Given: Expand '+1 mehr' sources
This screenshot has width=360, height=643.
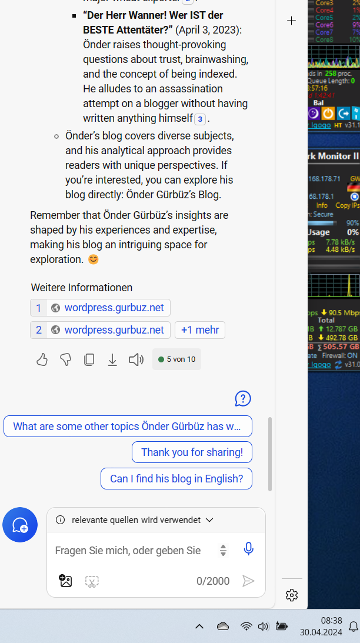Looking at the screenshot, I should point(200,330).
